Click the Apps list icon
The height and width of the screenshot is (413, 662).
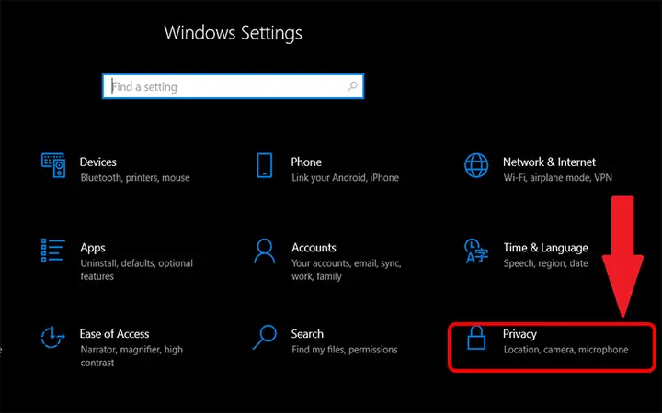52,251
